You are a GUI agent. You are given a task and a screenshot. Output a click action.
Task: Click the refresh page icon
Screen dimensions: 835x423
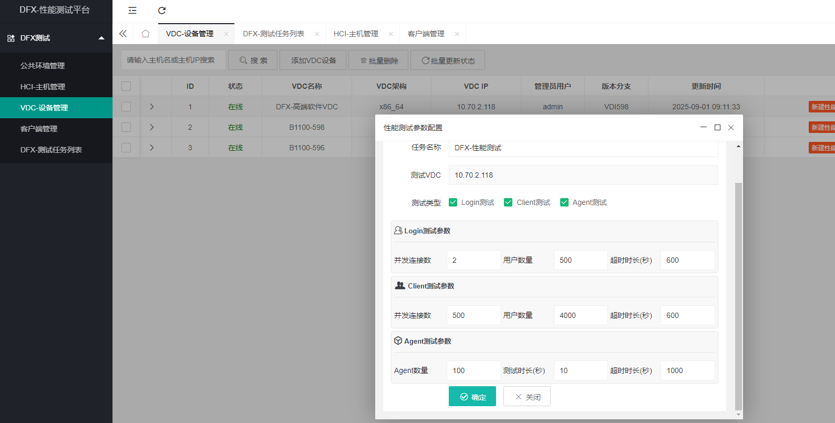tap(162, 11)
